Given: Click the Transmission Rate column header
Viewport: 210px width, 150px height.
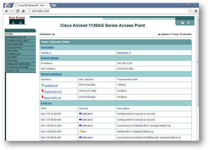Looking at the screenshot, I should (127, 79).
